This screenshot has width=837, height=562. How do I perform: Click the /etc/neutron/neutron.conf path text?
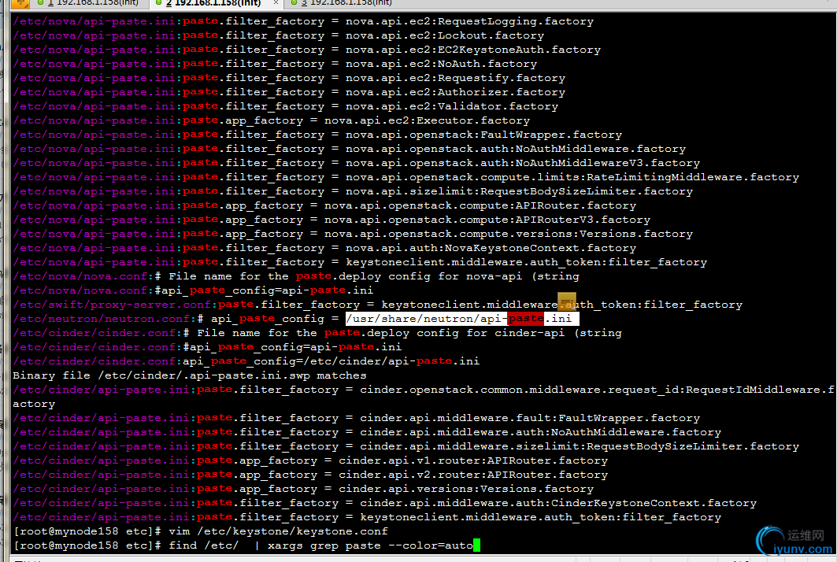pyautogui.click(x=102, y=319)
